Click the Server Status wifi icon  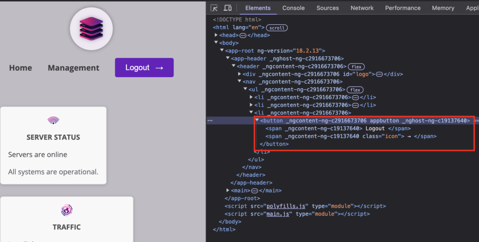[53, 121]
